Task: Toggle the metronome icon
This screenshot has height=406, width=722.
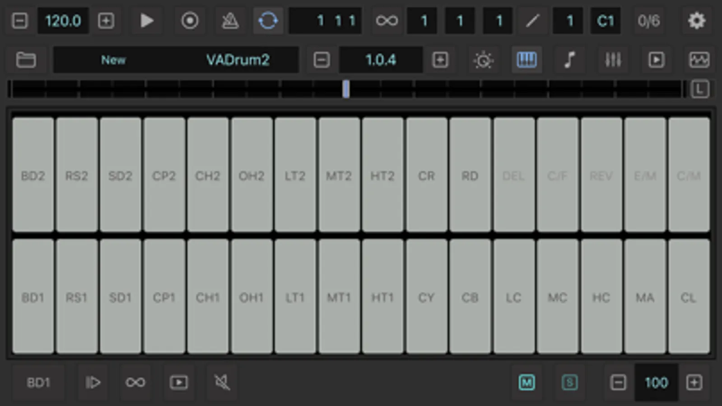Action: click(x=230, y=21)
